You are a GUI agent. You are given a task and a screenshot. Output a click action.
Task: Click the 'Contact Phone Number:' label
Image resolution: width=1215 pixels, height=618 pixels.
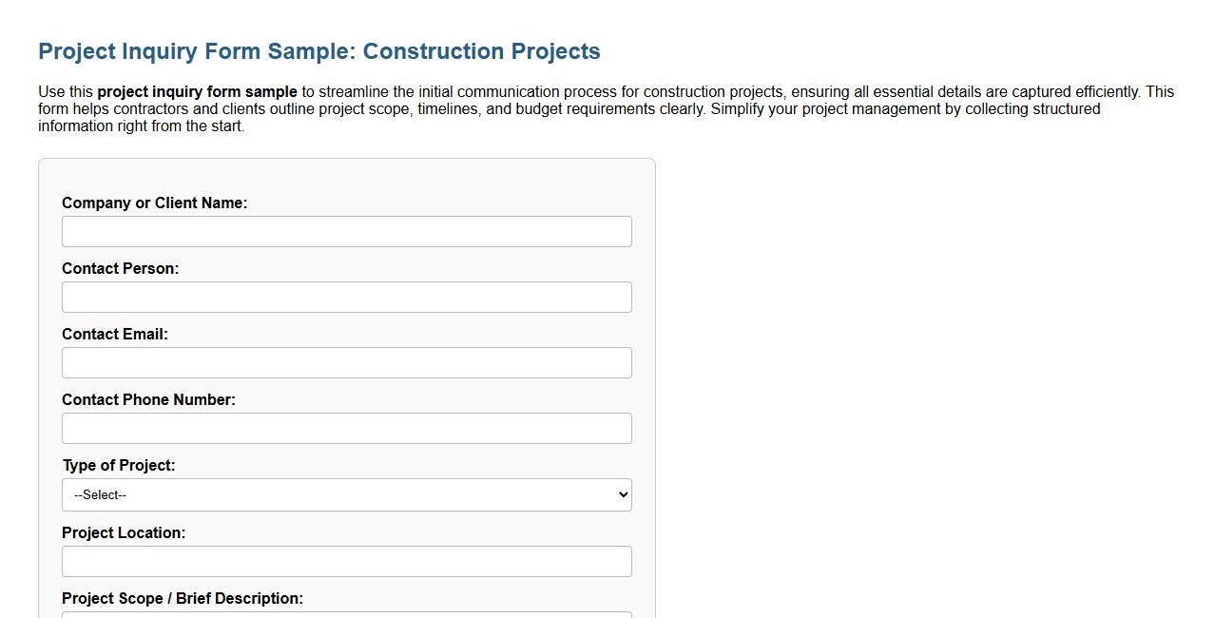tap(148, 399)
